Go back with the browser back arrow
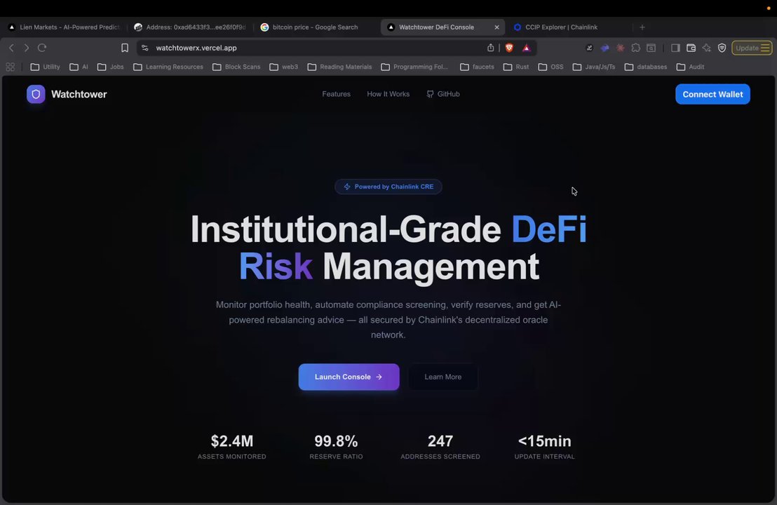The width and height of the screenshot is (777, 505). tap(11, 48)
